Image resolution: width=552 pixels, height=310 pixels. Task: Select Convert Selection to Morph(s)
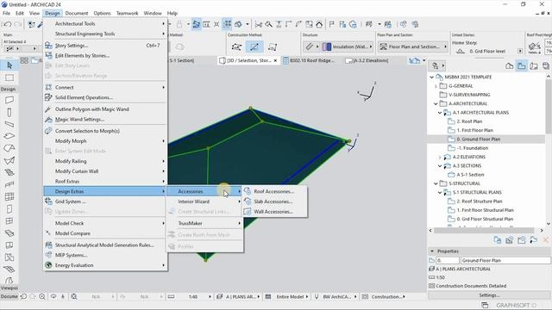coord(105,131)
